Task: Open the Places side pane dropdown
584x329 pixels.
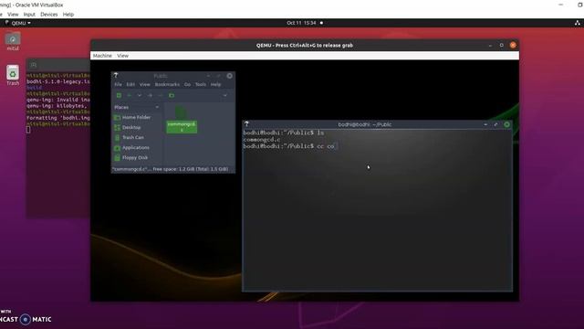Action: point(157,107)
